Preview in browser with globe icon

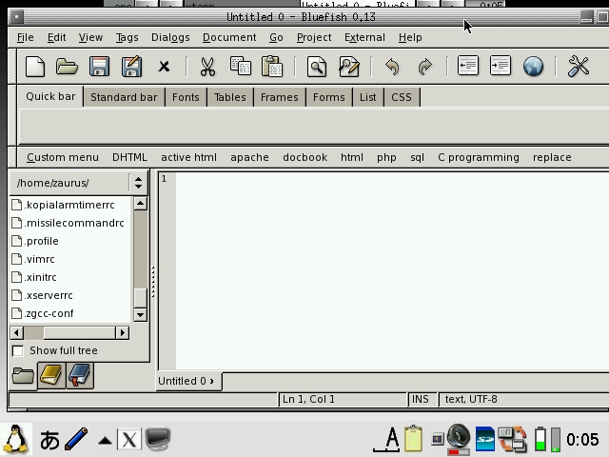533,66
